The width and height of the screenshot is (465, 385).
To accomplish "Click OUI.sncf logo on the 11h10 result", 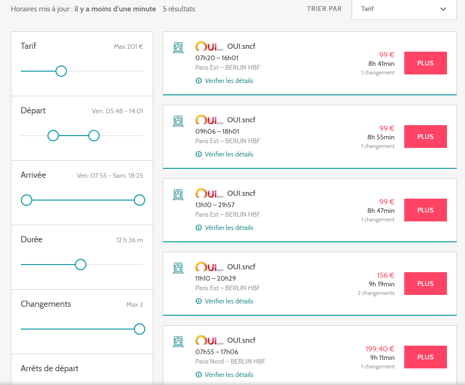I will point(209,267).
